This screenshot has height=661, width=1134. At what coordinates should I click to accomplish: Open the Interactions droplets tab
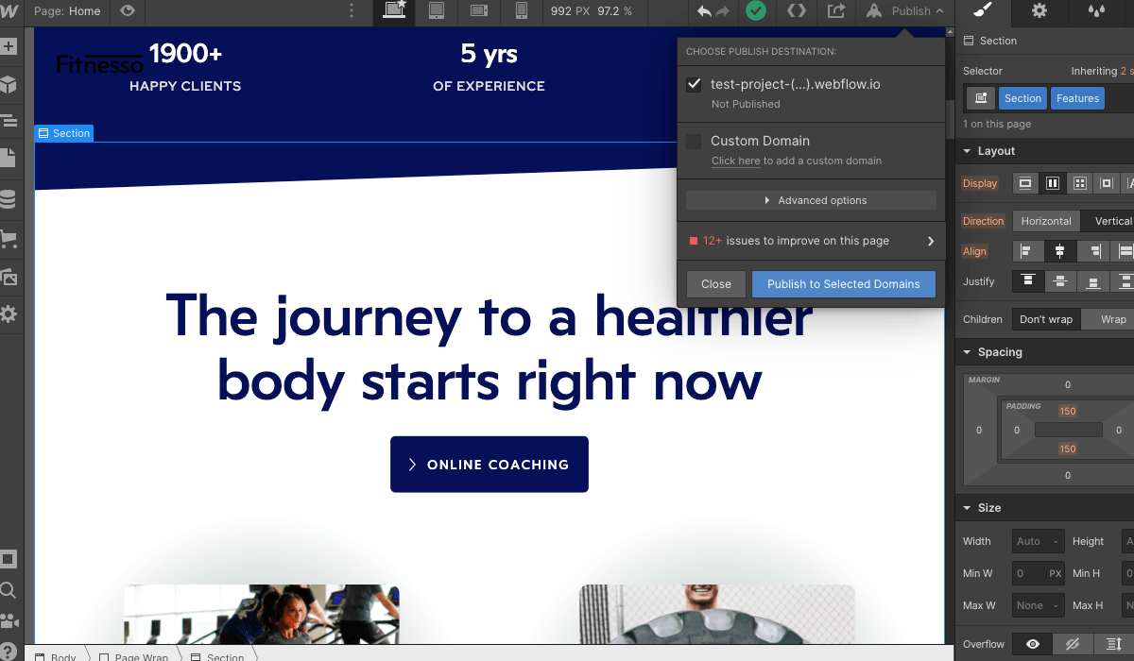click(x=1096, y=11)
